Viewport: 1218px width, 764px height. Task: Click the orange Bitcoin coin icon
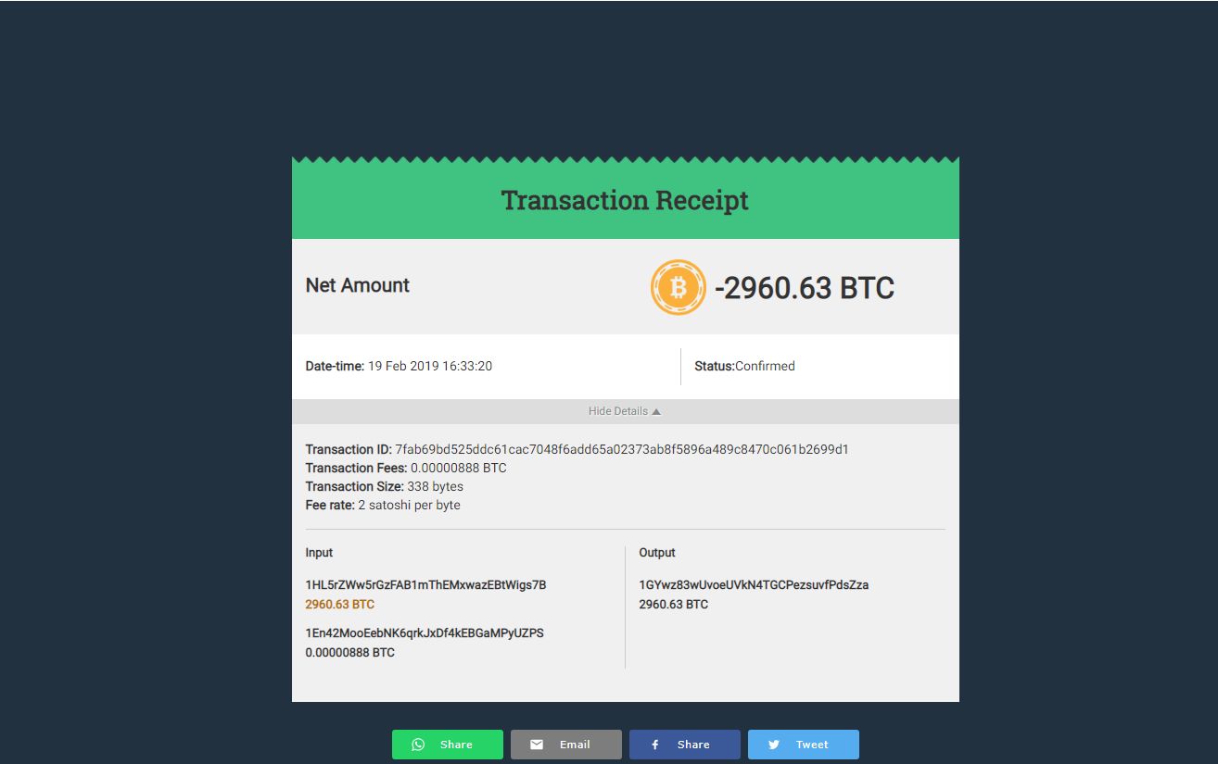tap(679, 287)
